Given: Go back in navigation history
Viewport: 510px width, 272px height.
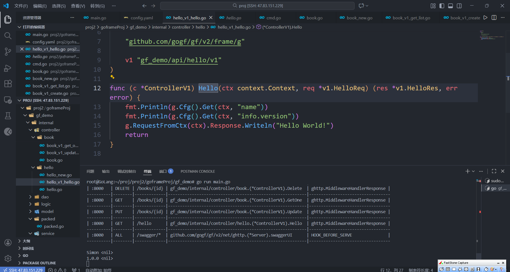Looking at the screenshot, I should pyautogui.click(x=144, y=6).
